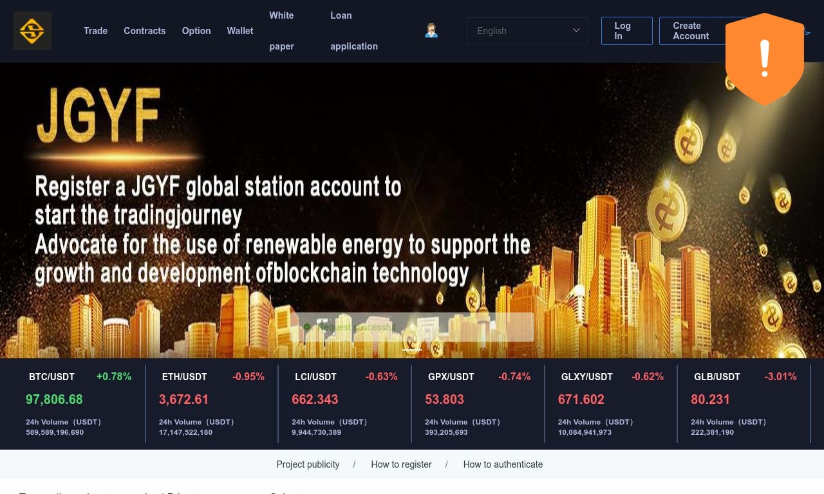The height and width of the screenshot is (494, 824).
Task: Open the How to authenticate link
Action: point(503,464)
